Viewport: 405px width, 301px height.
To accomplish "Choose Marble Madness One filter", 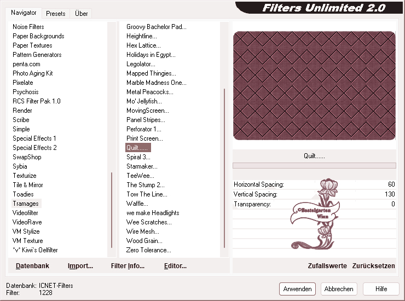I will click(157, 83).
